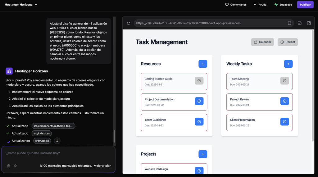Select the Projects card heading
This screenshot has height=177, width=318.
(149, 154)
